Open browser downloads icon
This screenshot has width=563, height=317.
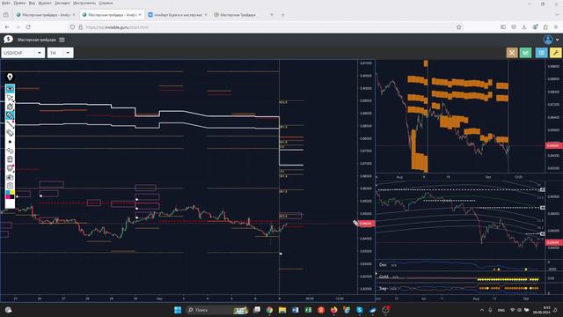[524, 27]
